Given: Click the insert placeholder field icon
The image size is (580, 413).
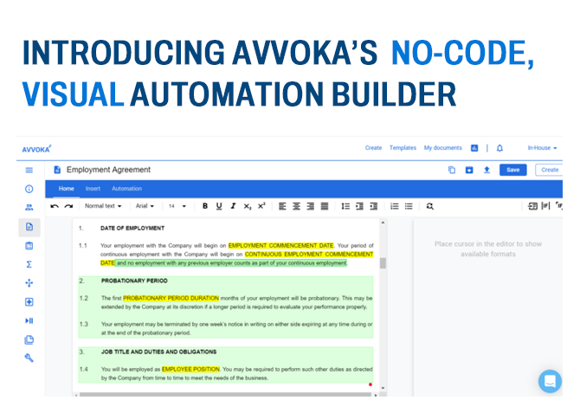Looking at the screenshot, I should [x=532, y=206].
